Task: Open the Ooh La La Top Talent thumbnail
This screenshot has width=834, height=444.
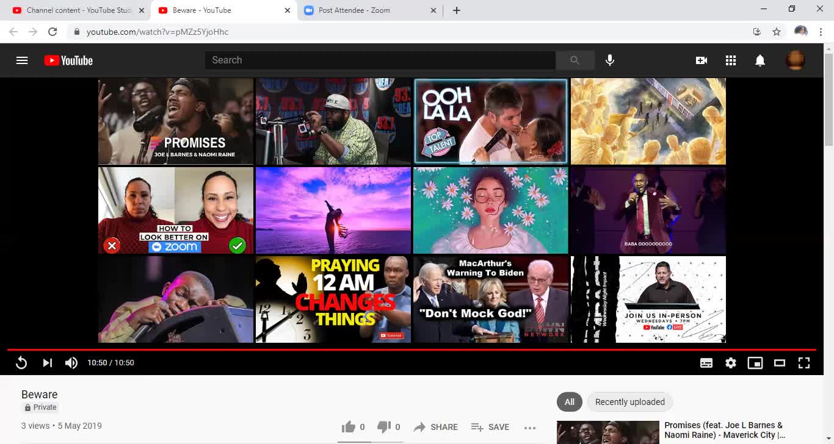Action: [x=491, y=121]
